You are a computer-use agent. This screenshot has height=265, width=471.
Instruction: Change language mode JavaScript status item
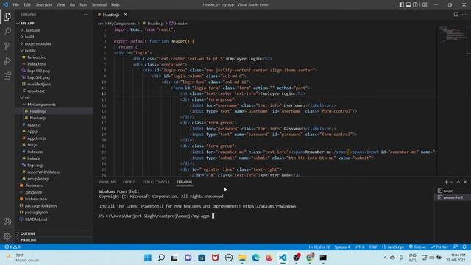click(393, 247)
